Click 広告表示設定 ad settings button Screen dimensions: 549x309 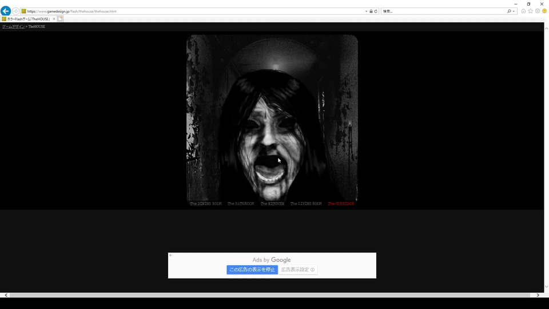(x=298, y=270)
